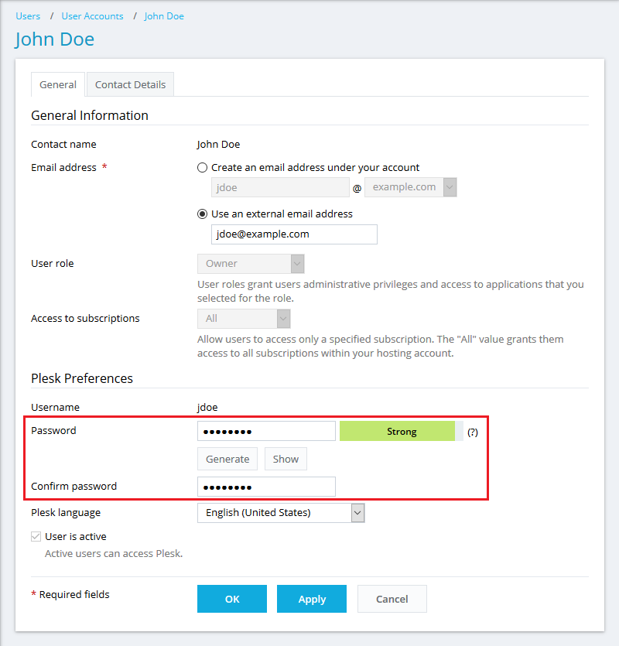Cancel the user account changes
This screenshot has width=619, height=646.
tap(392, 599)
